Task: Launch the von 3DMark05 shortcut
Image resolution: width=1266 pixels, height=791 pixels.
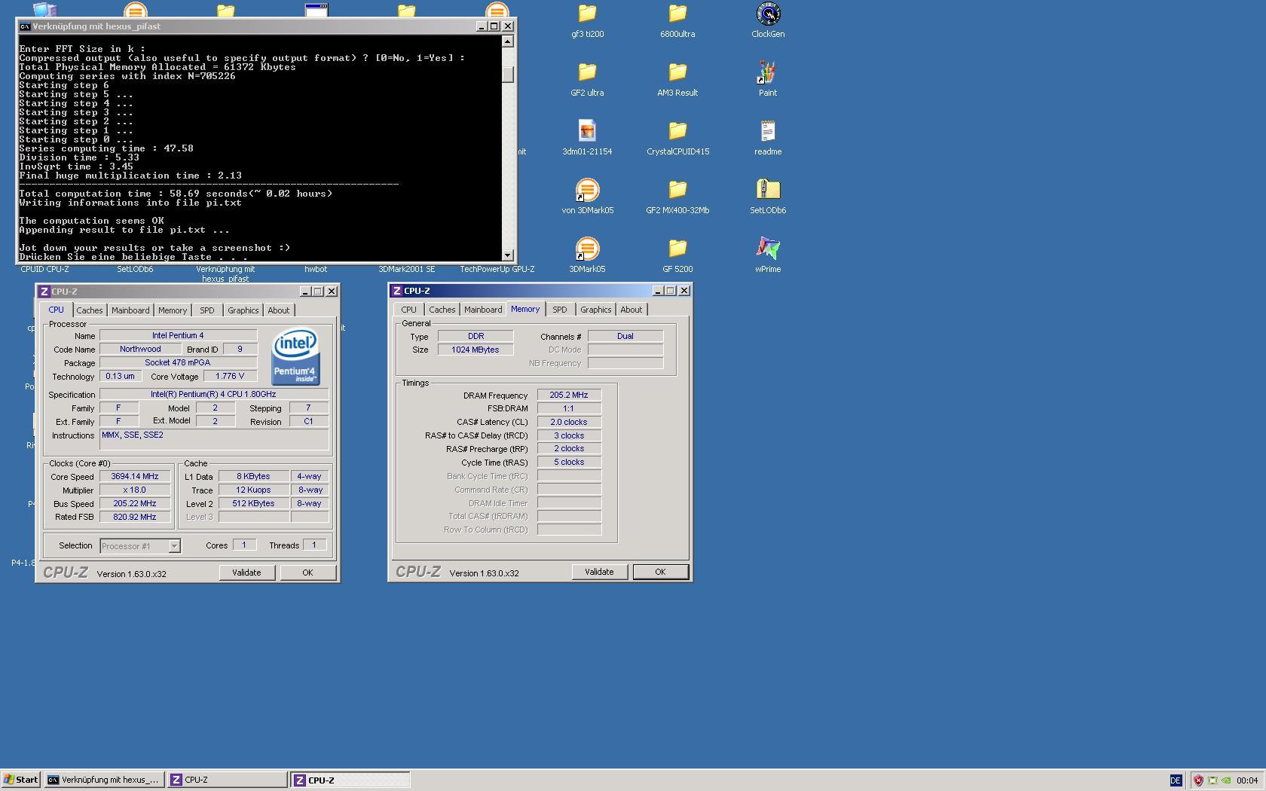Action: (x=587, y=190)
